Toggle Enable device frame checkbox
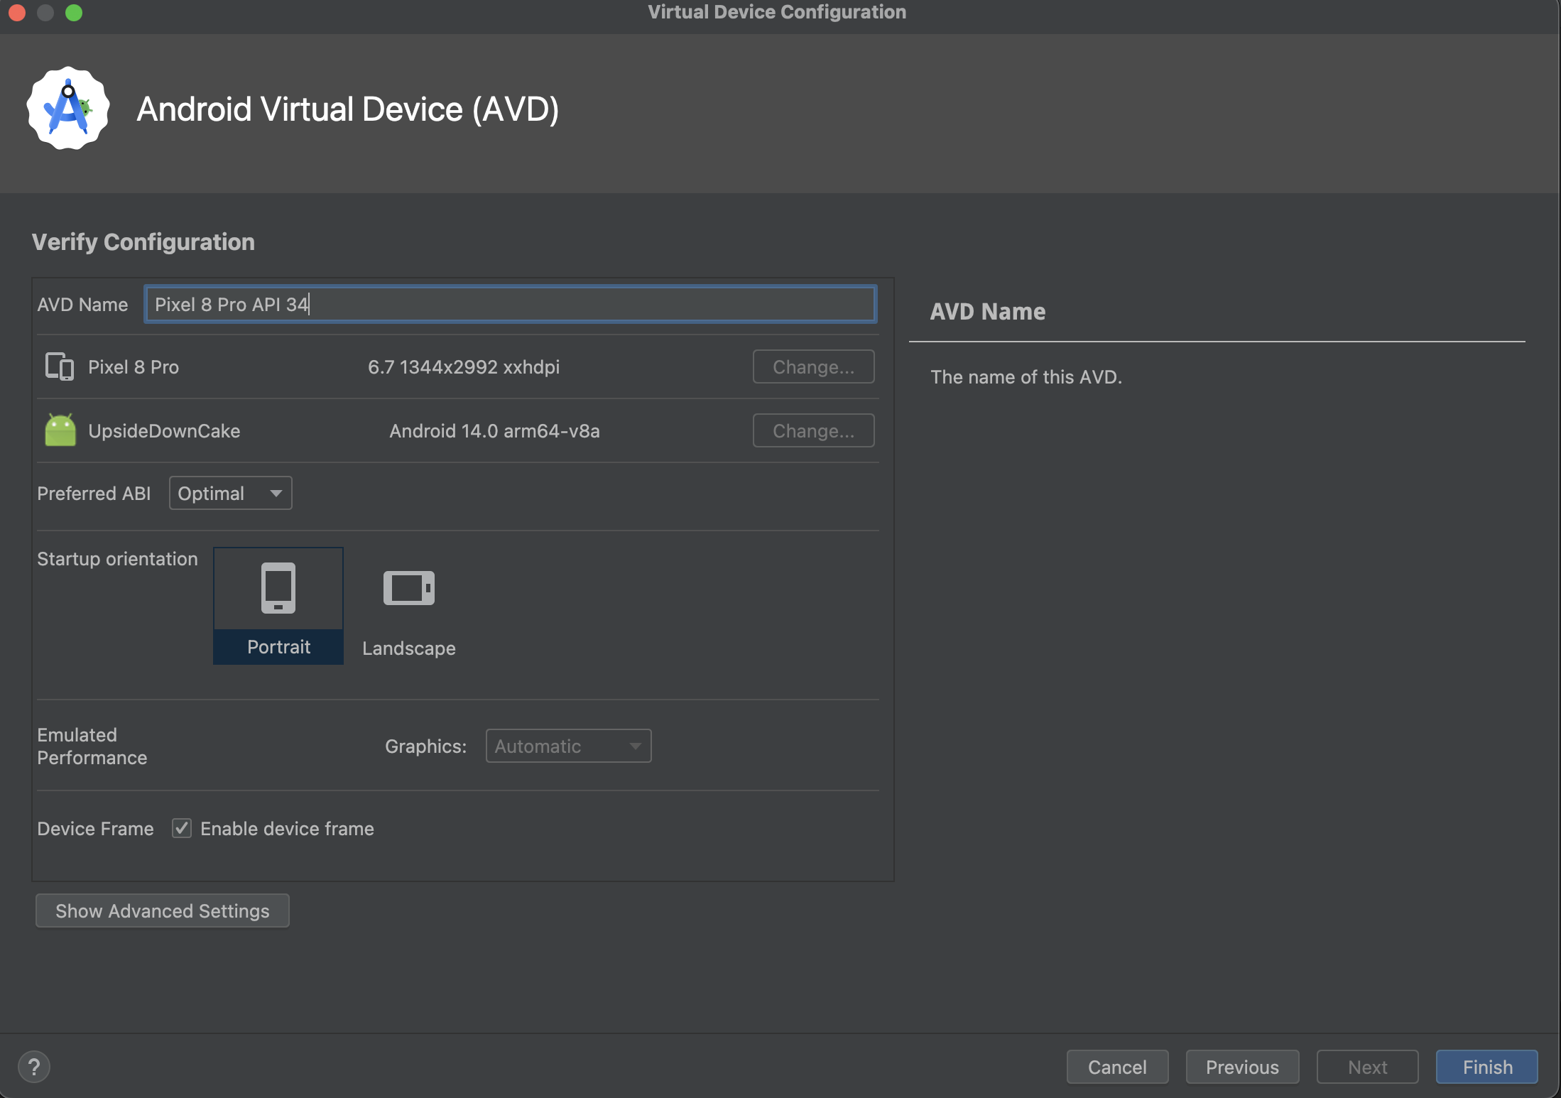 click(x=182, y=828)
